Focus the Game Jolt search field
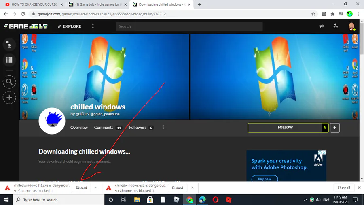 [x=189, y=26]
